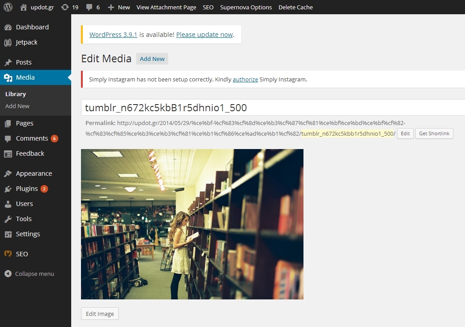Select Library under the Media menu

click(16, 94)
